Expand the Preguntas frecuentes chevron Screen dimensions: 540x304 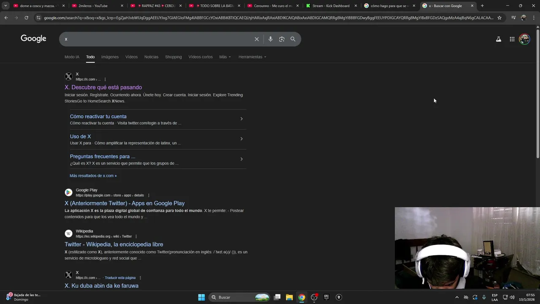pos(241,159)
